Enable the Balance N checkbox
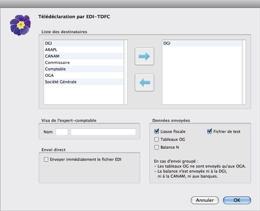The image size is (260, 211). click(157, 147)
